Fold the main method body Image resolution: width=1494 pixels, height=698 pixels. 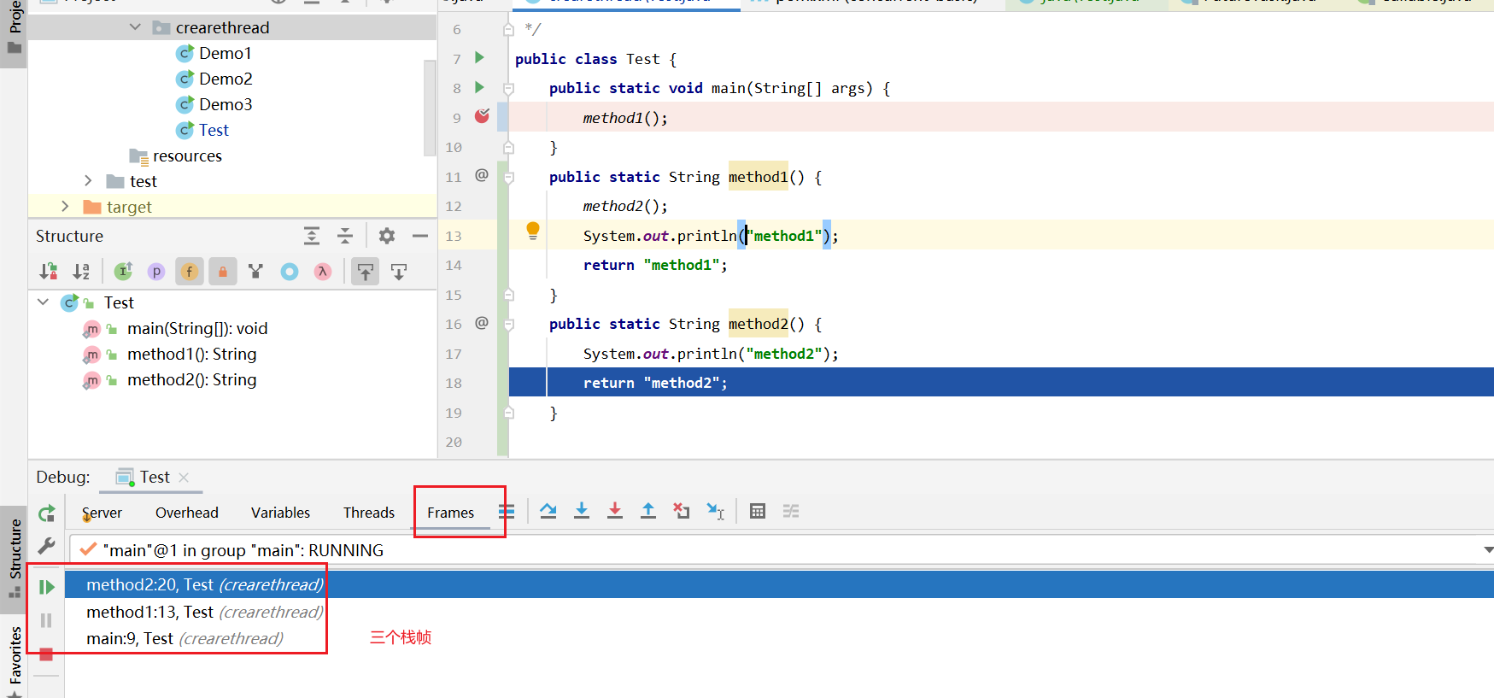pos(508,88)
